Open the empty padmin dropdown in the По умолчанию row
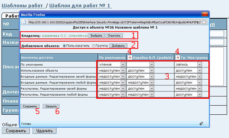229x138 pixels. (140, 64)
